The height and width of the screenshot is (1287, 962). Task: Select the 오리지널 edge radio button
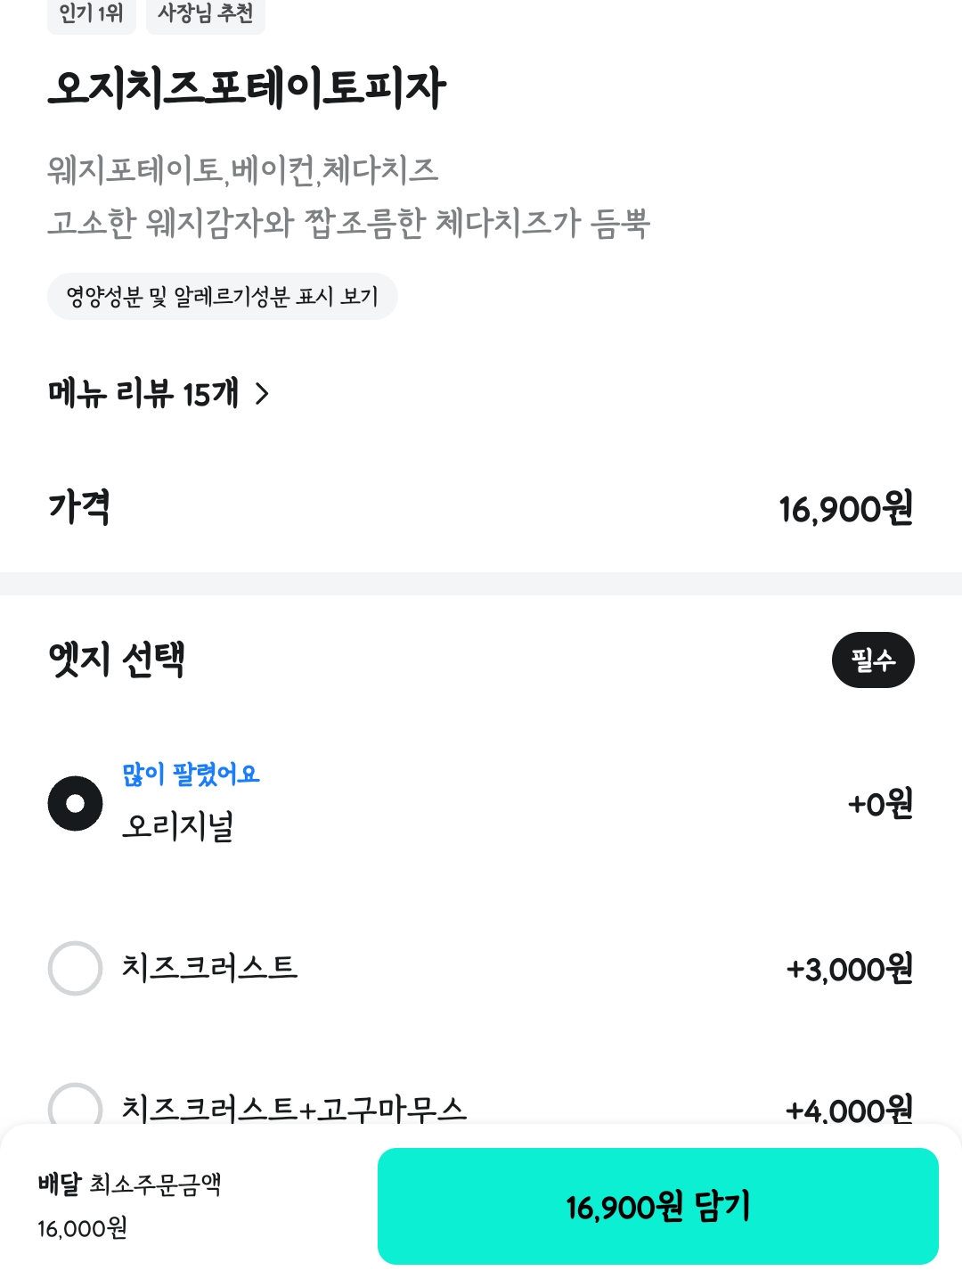click(x=75, y=803)
